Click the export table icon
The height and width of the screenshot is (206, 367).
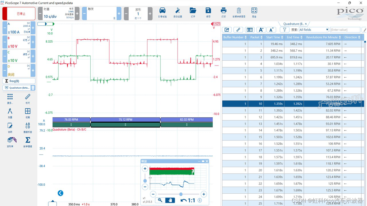click(227, 29)
